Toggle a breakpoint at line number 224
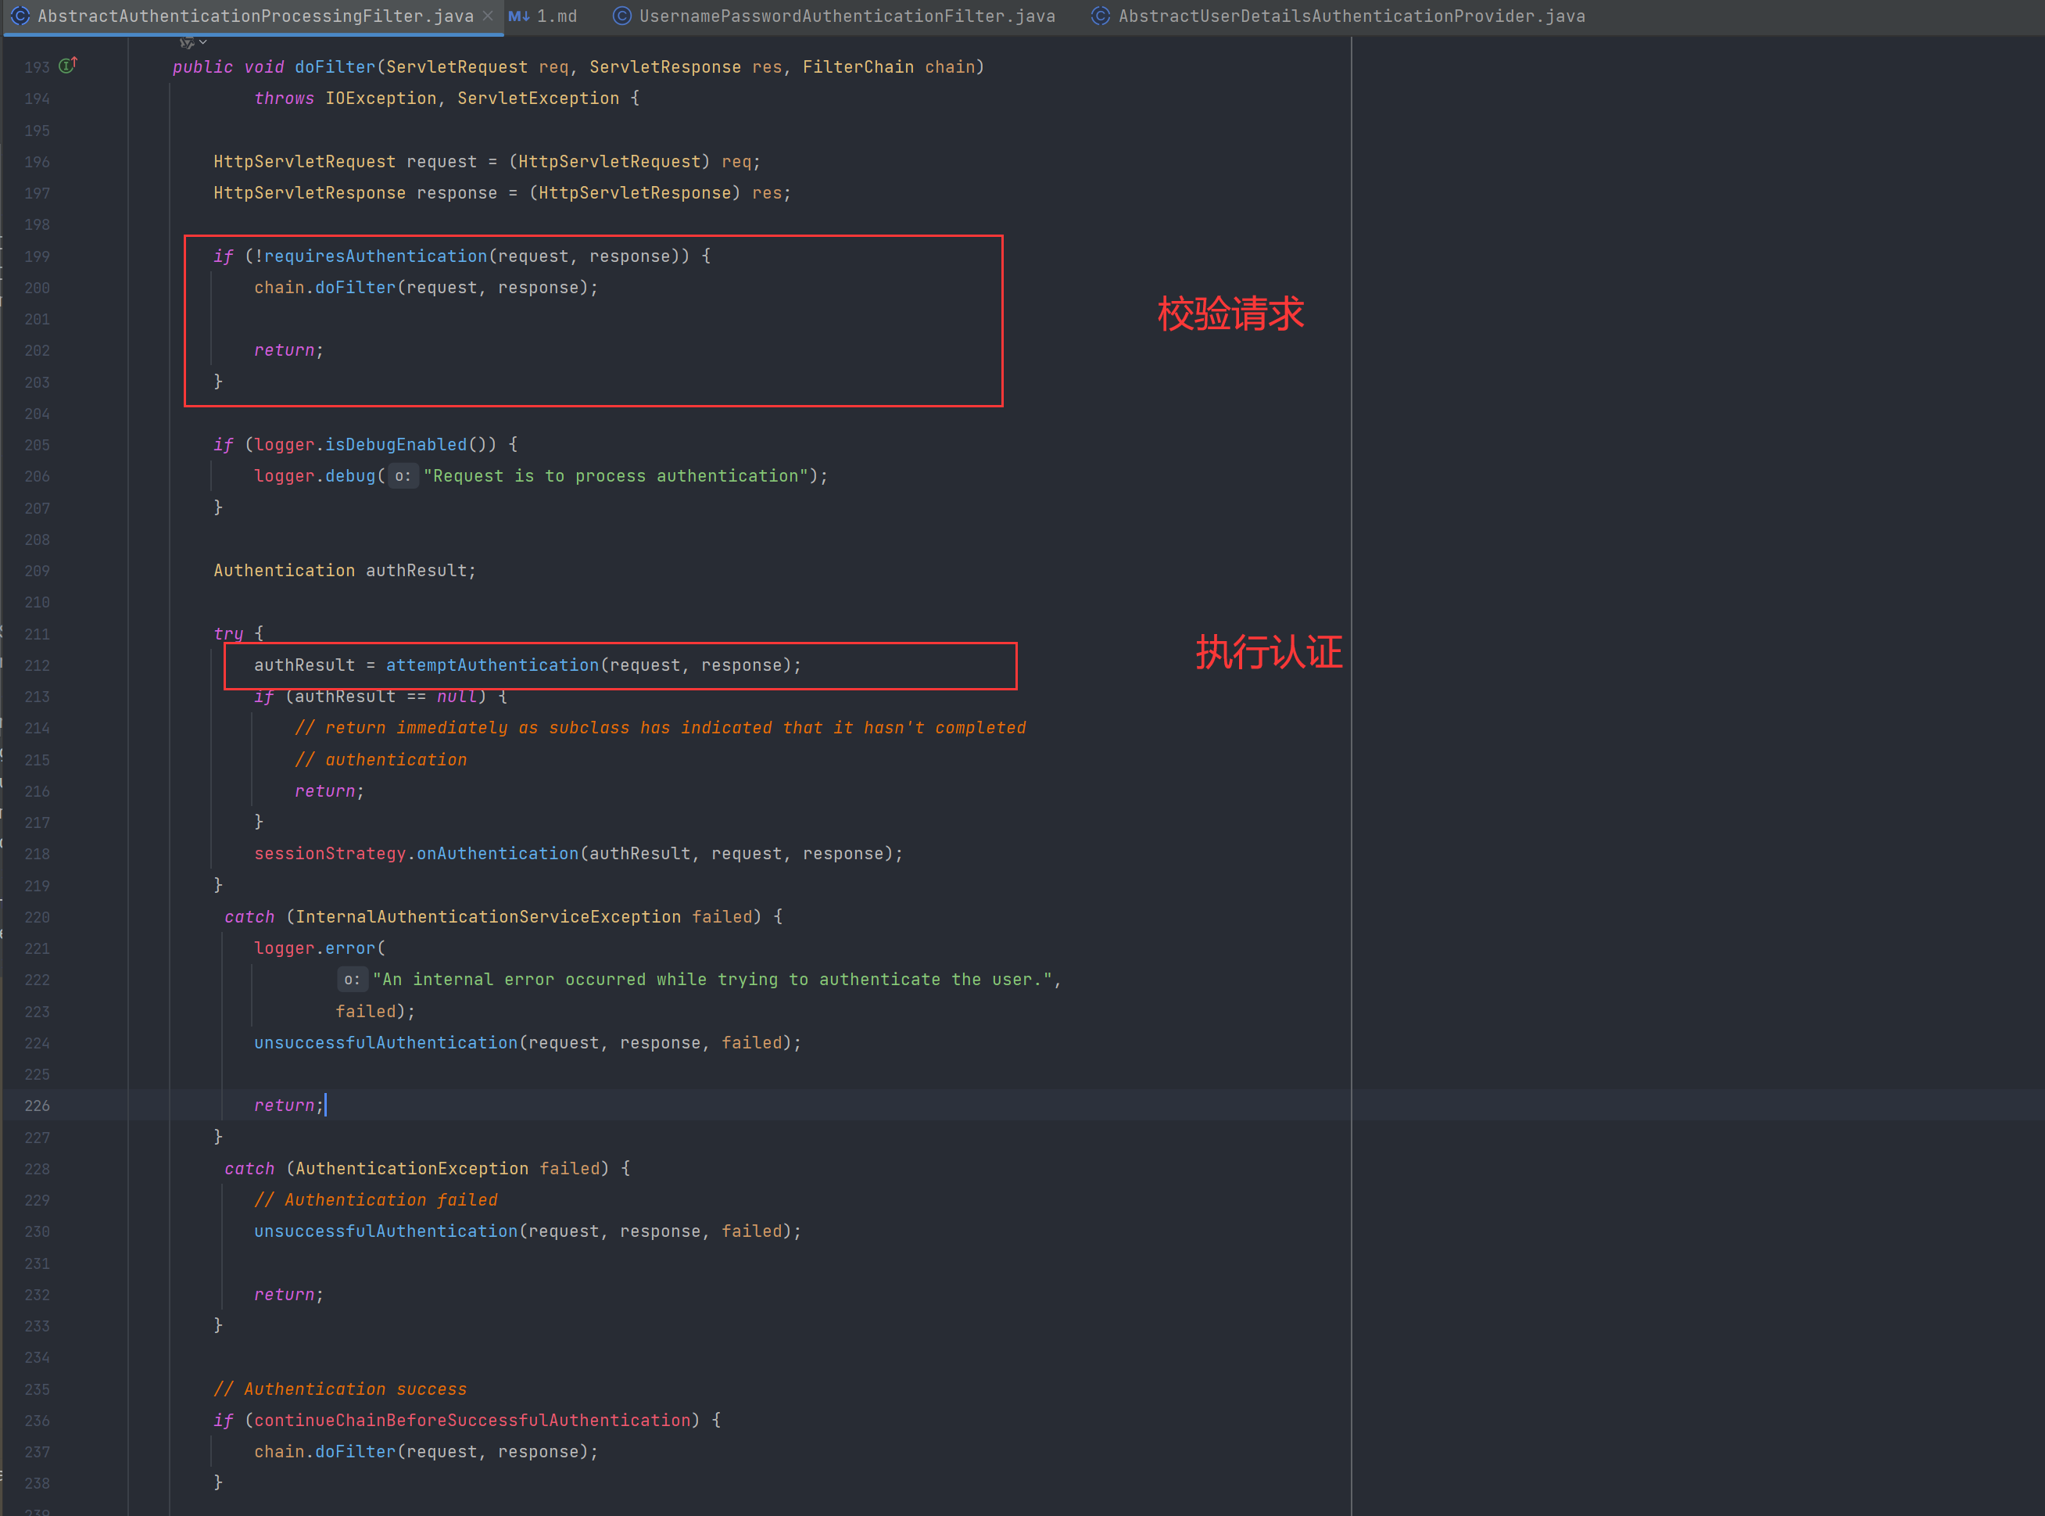2045x1516 pixels. [38, 1044]
